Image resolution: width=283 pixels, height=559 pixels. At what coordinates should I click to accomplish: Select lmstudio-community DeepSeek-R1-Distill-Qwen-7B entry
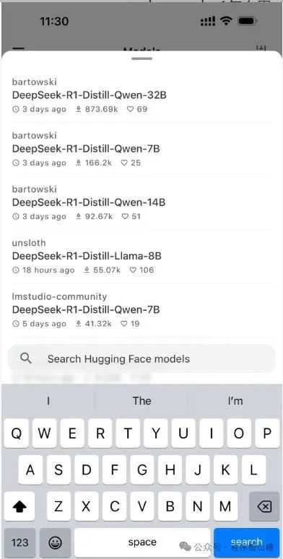pos(141,310)
